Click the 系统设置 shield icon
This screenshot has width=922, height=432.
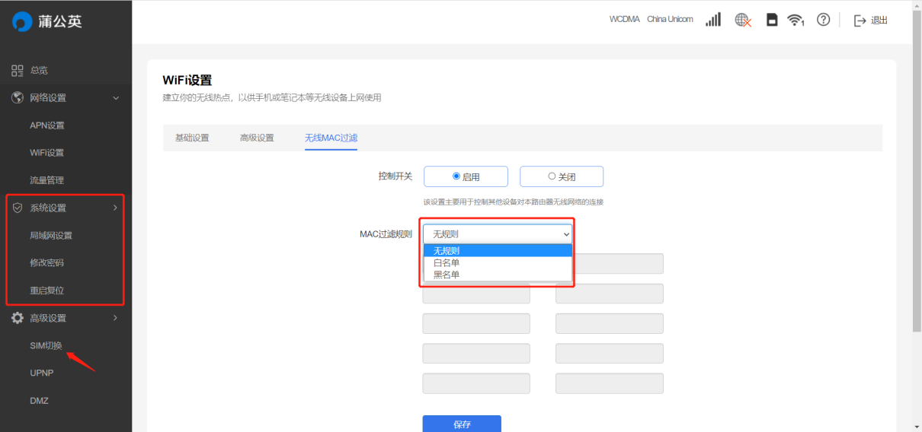click(x=18, y=208)
